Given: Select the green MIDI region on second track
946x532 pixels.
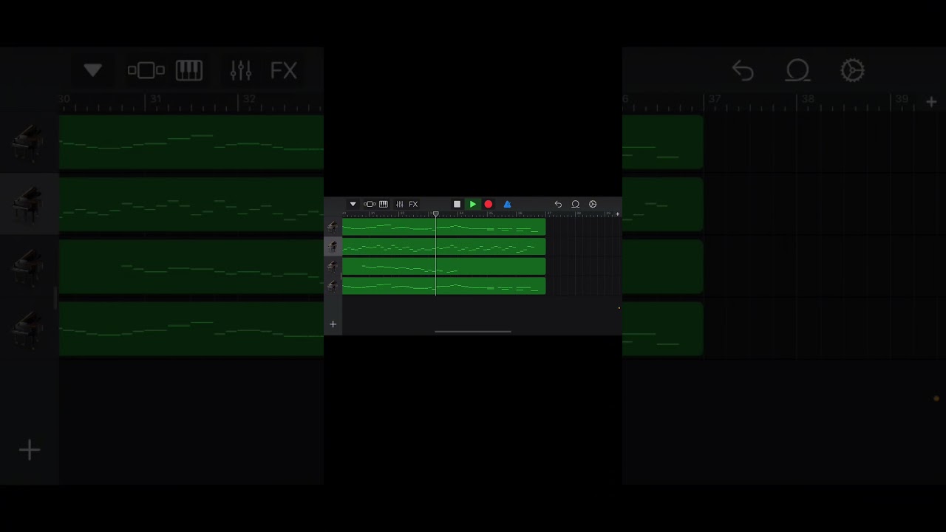Looking at the screenshot, I should point(443,247).
